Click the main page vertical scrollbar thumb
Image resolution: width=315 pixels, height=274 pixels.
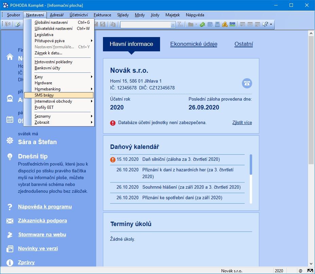click(x=311, y=101)
